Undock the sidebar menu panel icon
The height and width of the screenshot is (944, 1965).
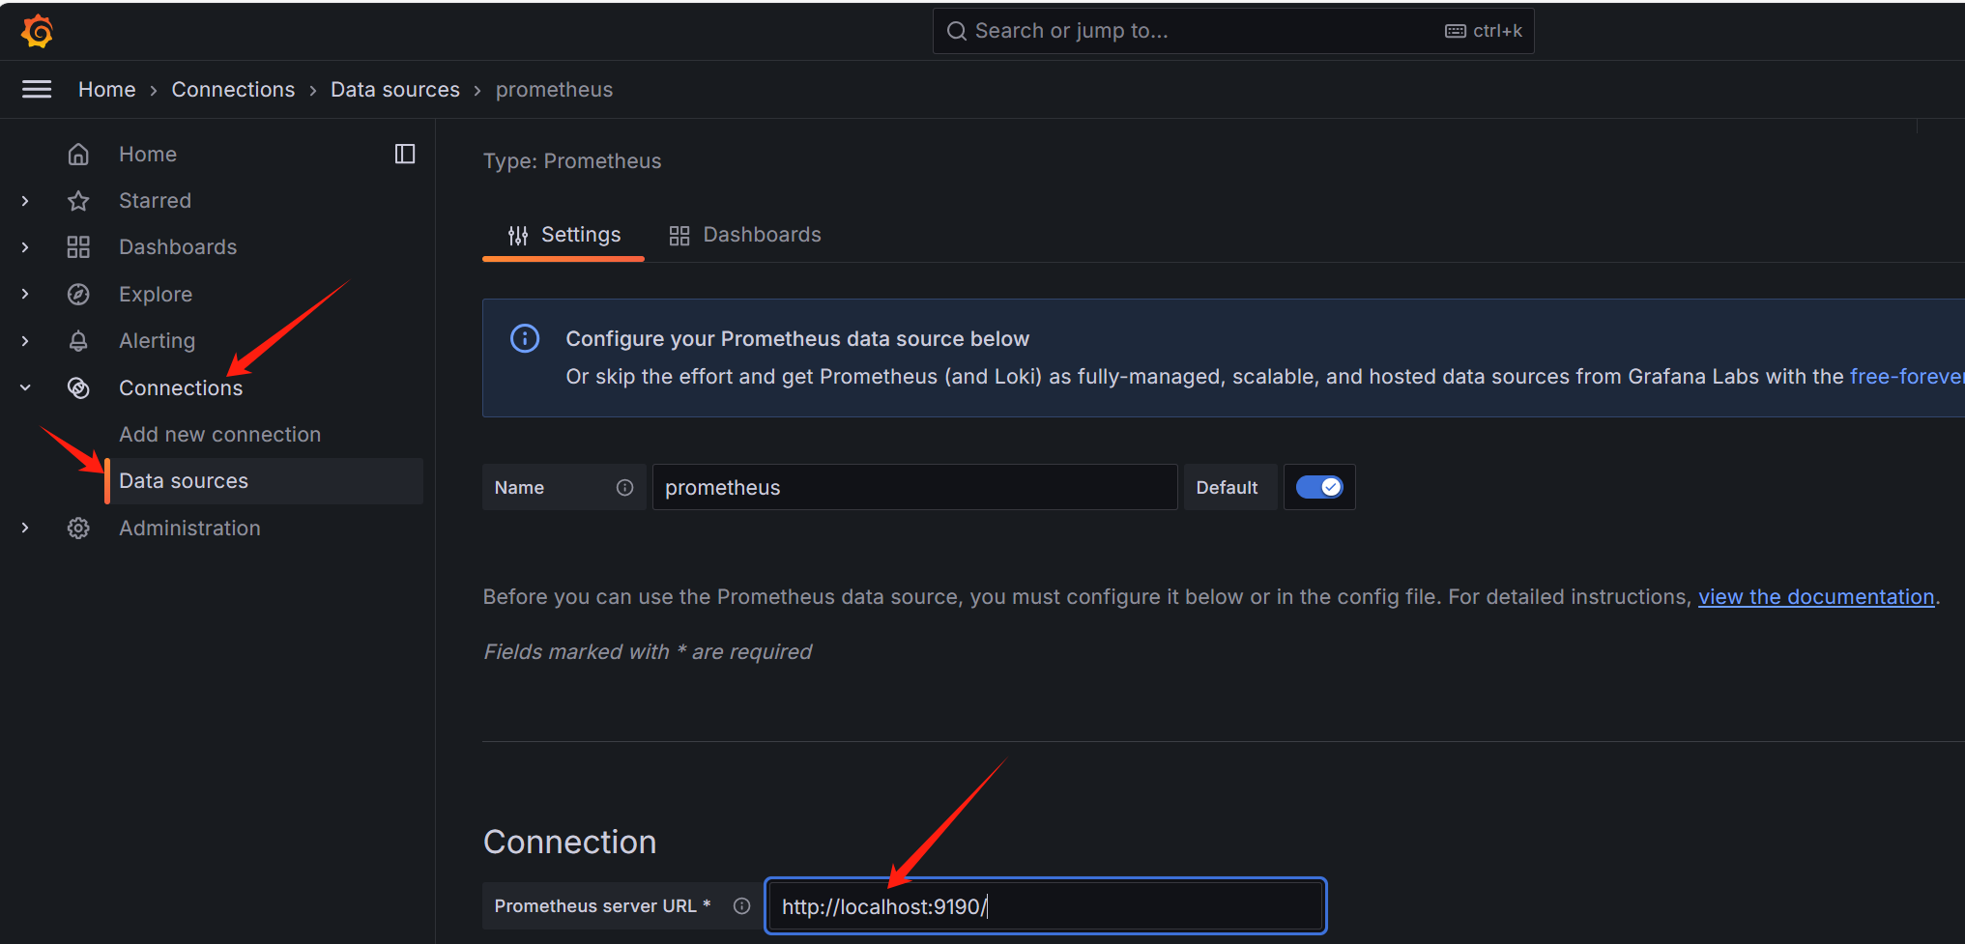pyautogui.click(x=405, y=154)
